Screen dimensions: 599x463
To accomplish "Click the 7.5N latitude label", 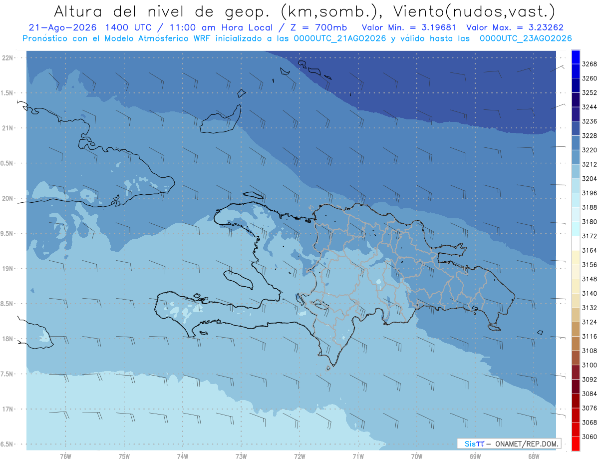I will pos(7,374).
